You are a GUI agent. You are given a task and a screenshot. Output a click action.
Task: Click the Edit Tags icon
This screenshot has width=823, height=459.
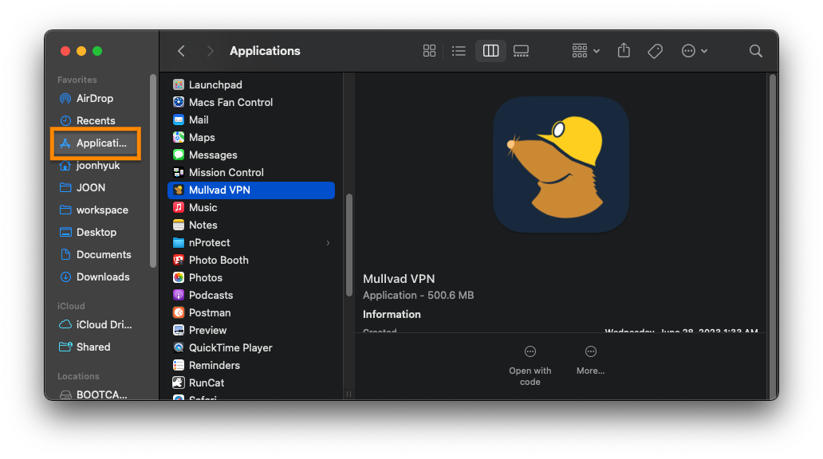[655, 51]
